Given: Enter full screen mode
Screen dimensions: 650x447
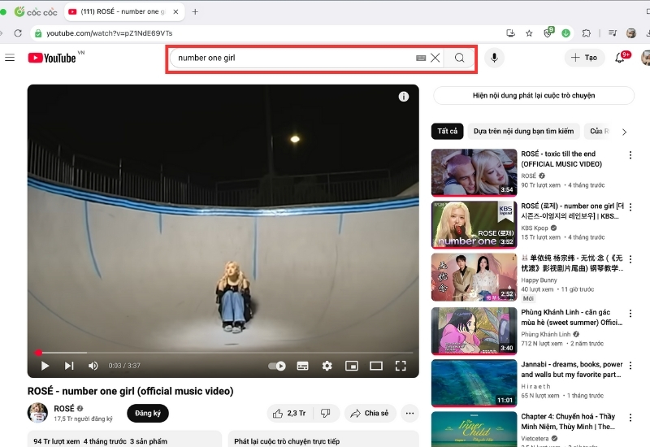Looking at the screenshot, I should (x=401, y=366).
